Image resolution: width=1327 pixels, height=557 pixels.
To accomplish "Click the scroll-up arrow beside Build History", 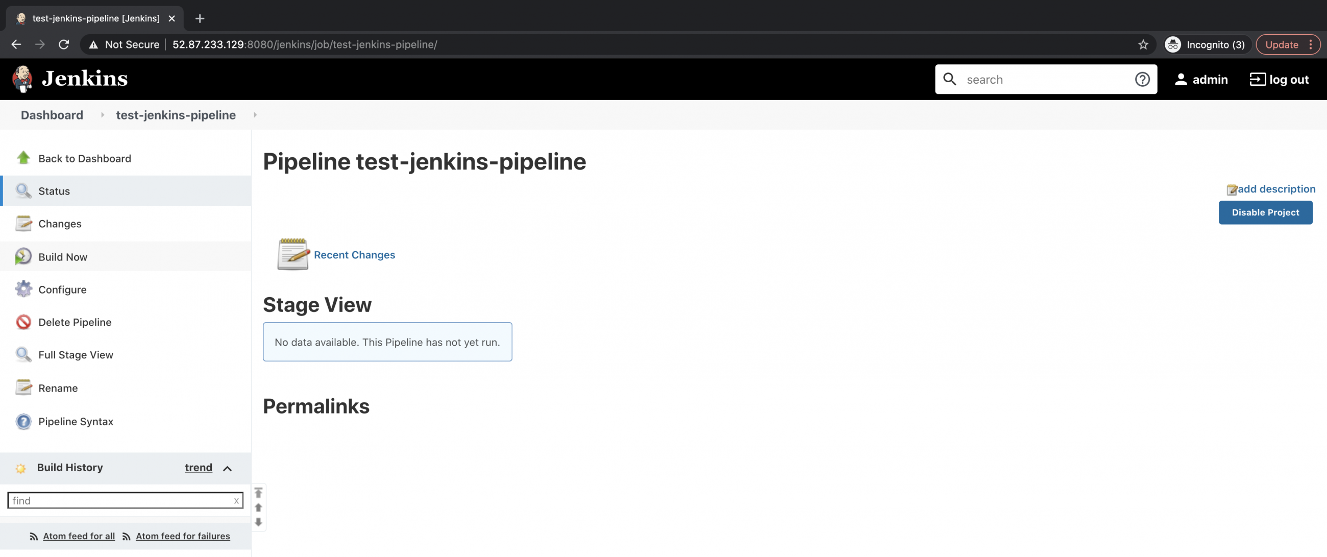I will click(x=258, y=507).
